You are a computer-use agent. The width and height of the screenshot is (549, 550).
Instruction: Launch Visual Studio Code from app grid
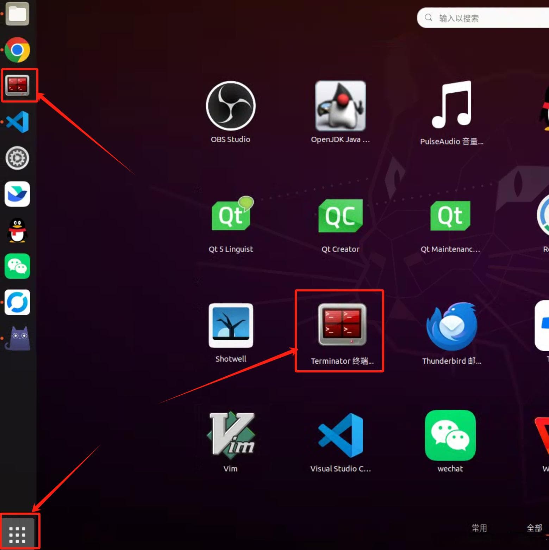pos(341,435)
